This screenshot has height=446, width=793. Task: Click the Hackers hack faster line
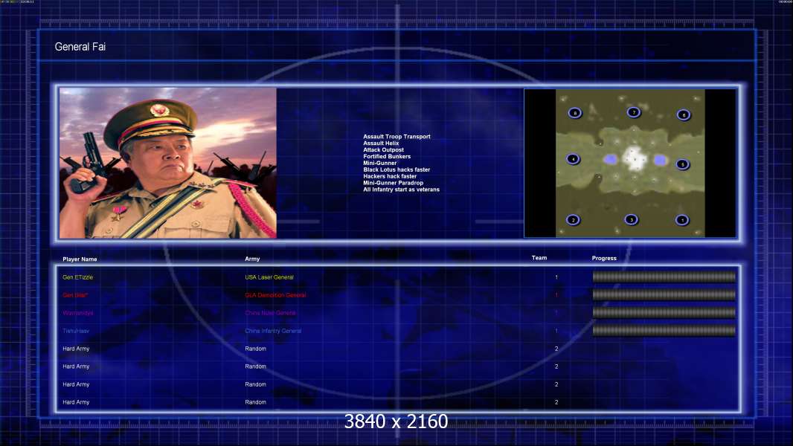[x=390, y=176]
